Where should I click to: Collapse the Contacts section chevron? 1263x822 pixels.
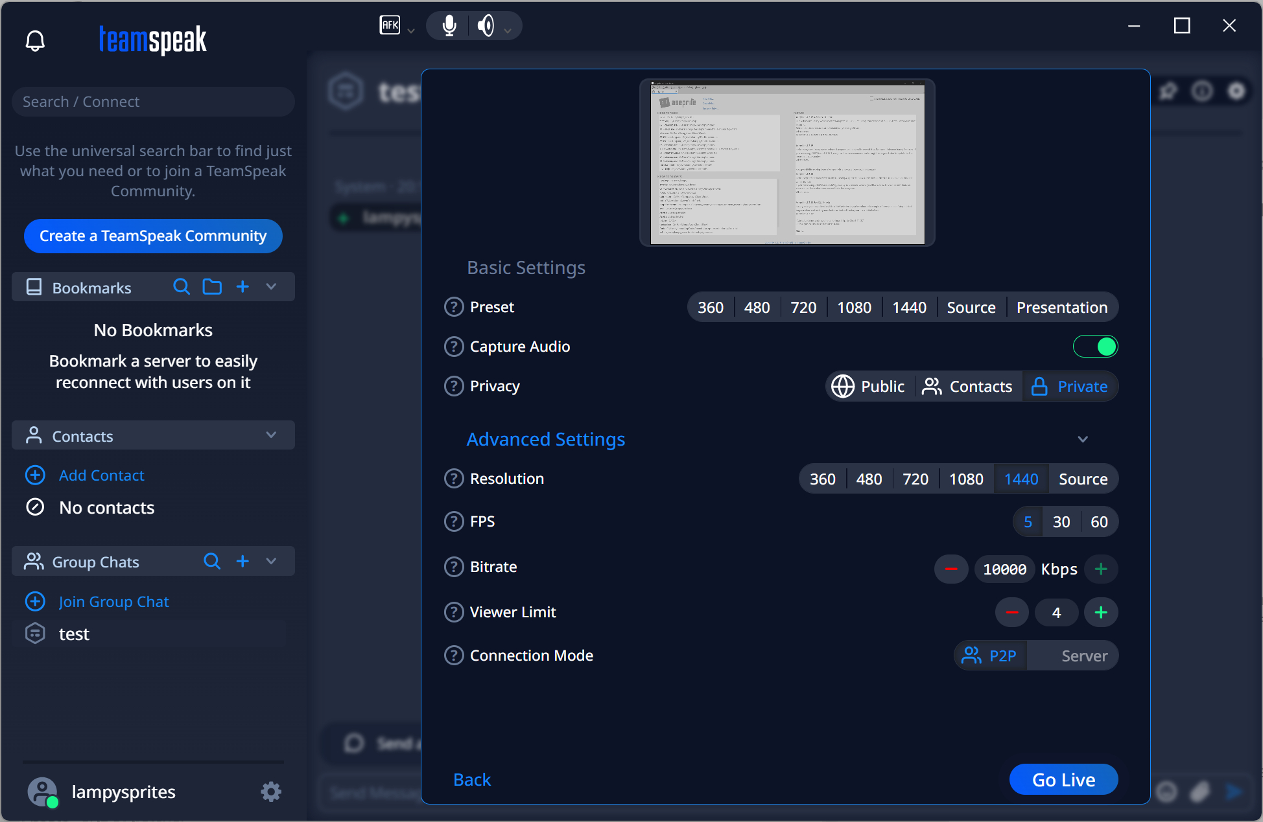pos(271,435)
